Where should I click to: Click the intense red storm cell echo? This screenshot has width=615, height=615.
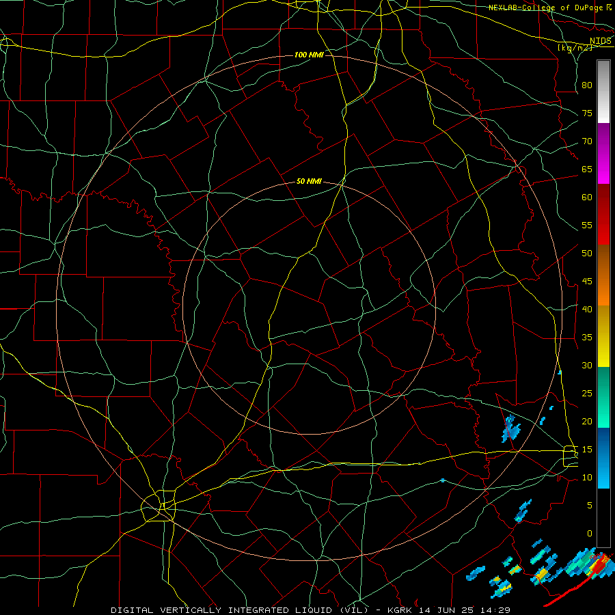(598, 565)
